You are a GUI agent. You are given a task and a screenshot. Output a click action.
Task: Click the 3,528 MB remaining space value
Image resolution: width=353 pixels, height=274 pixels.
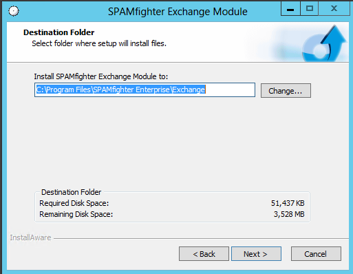(x=289, y=214)
